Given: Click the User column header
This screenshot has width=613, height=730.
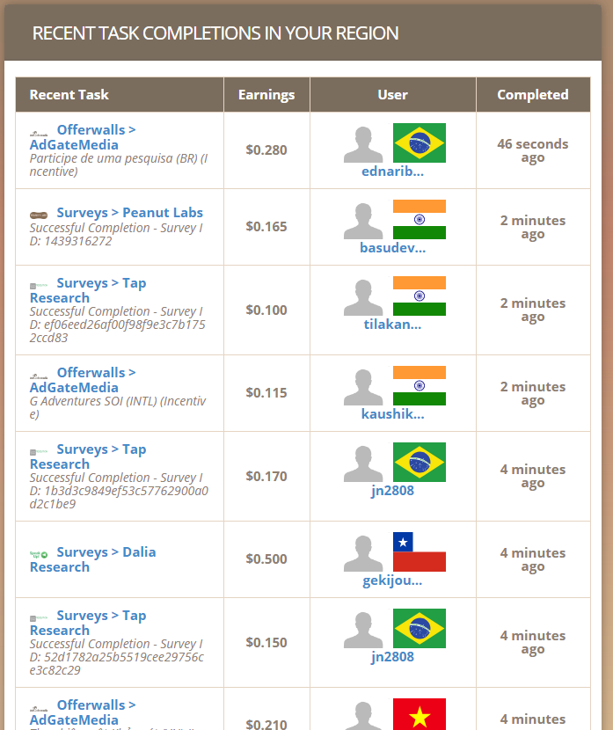Looking at the screenshot, I should point(392,95).
